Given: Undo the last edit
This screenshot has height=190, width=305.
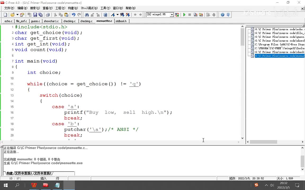Looking at the screenshot, I should click(74, 15).
